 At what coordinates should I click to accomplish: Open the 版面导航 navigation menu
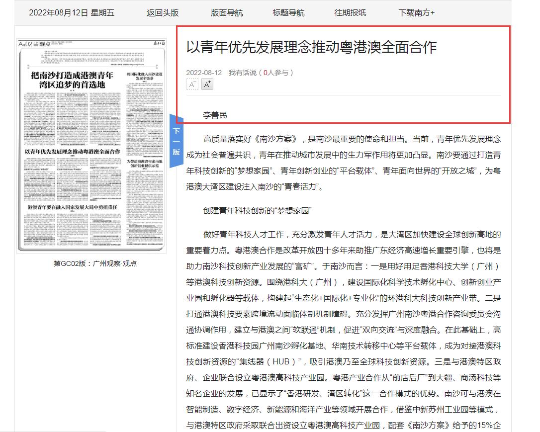click(x=227, y=13)
